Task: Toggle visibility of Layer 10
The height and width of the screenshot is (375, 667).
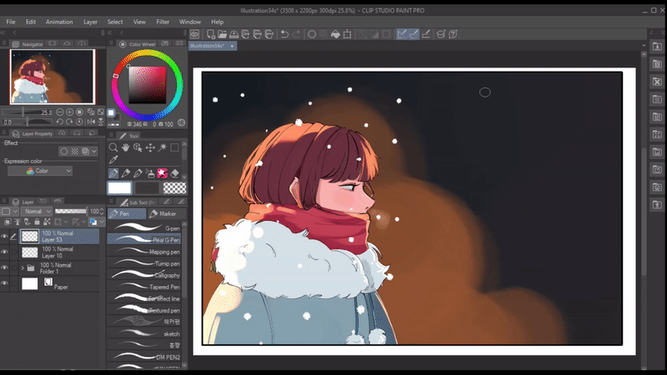Action: coord(4,252)
